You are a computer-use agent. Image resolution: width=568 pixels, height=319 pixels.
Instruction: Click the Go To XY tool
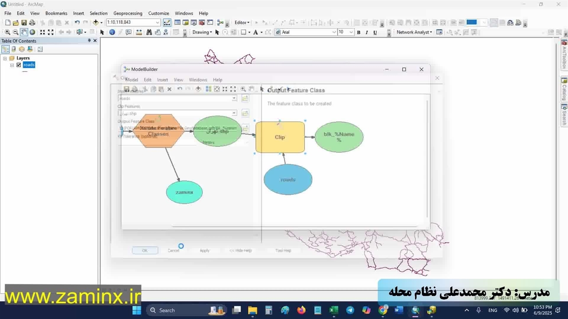165,32
